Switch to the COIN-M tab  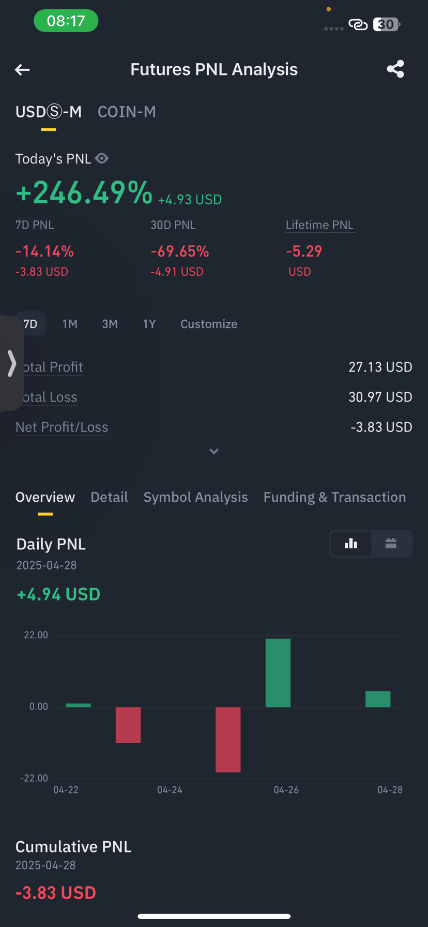click(x=127, y=112)
